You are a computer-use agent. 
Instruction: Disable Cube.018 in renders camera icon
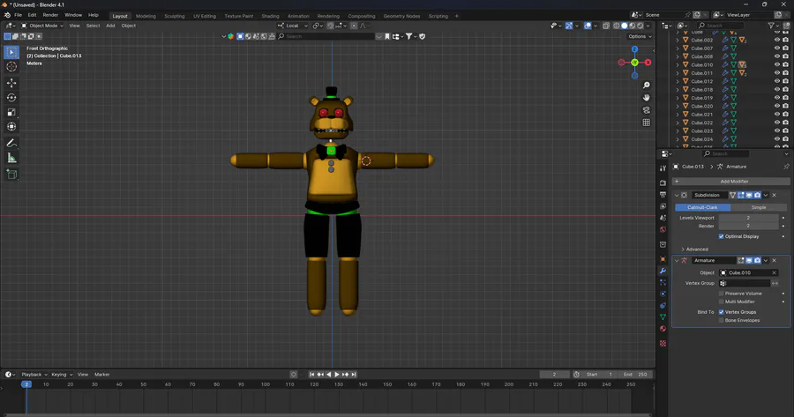click(785, 90)
